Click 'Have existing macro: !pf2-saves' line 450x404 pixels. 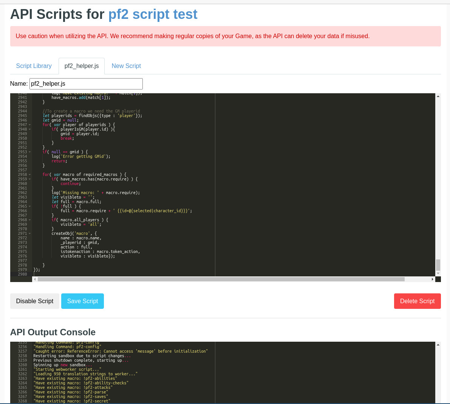pos(71,397)
